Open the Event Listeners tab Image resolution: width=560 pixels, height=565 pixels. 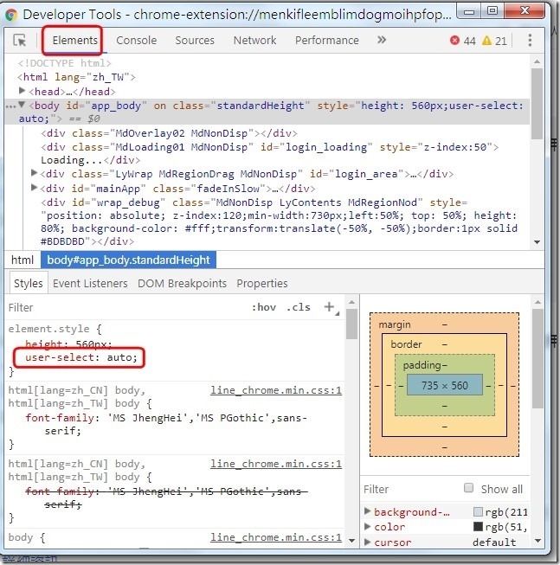[90, 283]
